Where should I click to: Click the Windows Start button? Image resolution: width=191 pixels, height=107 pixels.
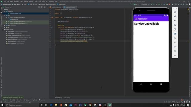tap(2, 105)
